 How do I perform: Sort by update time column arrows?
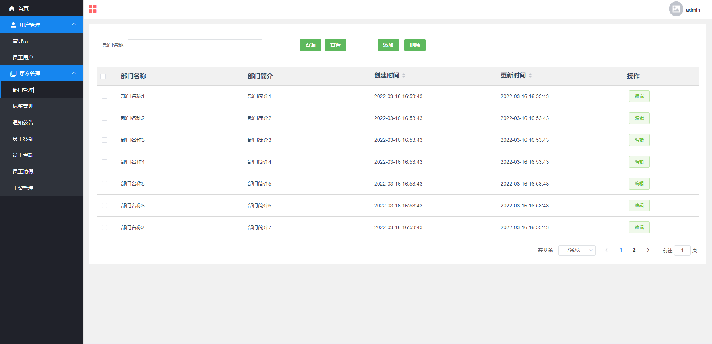pyautogui.click(x=530, y=76)
